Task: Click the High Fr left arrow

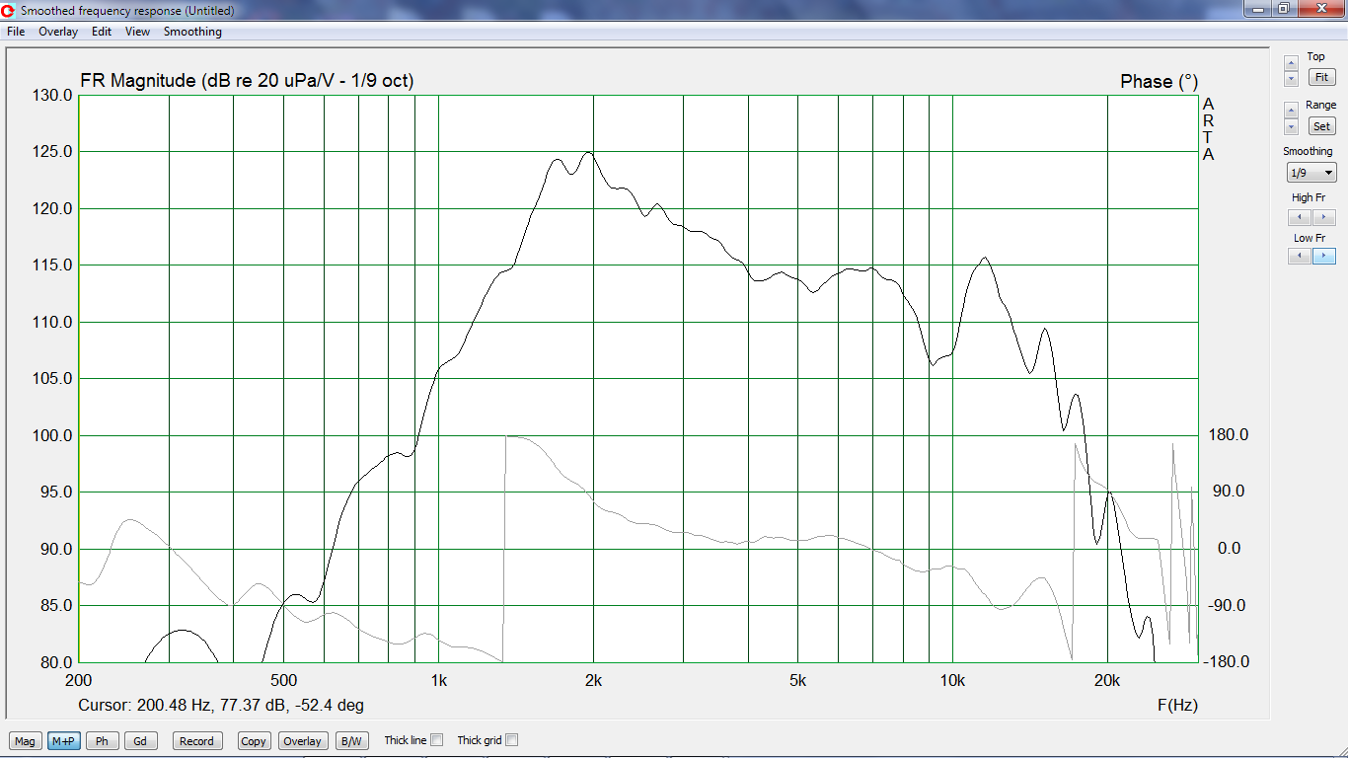Action: (x=1300, y=217)
